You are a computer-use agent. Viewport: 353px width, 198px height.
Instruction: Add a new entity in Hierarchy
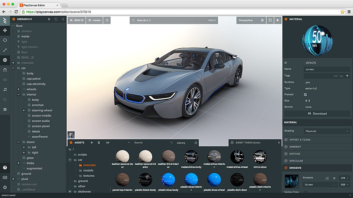[x=49, y=19]
